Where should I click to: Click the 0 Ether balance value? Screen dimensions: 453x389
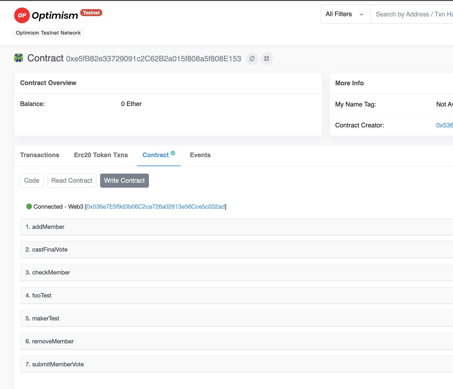click(131, 104)
